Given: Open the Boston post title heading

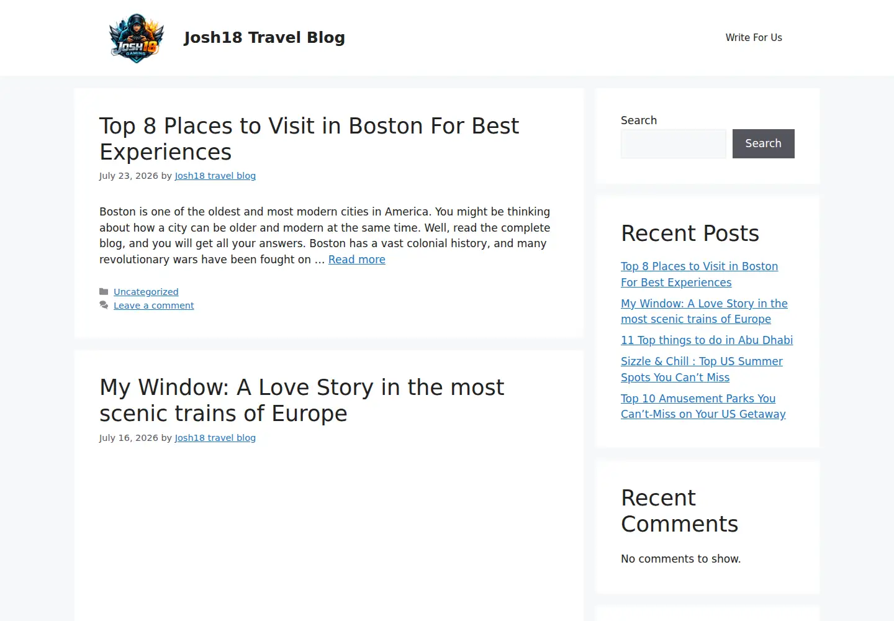Looking at the screenshot, I should pos(309,139).
